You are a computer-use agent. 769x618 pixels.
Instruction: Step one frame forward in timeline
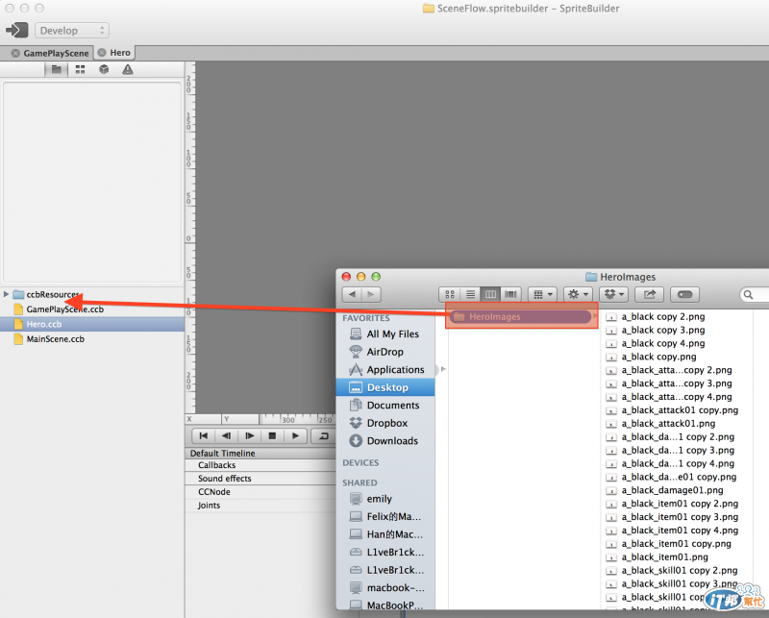(x=249, y=435)
